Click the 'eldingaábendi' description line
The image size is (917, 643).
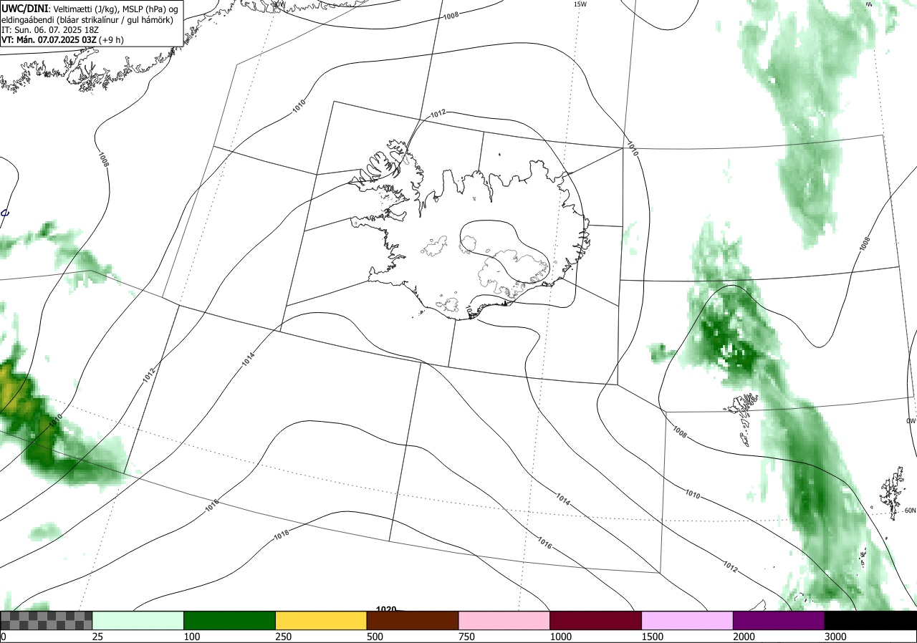coord(87,19)
